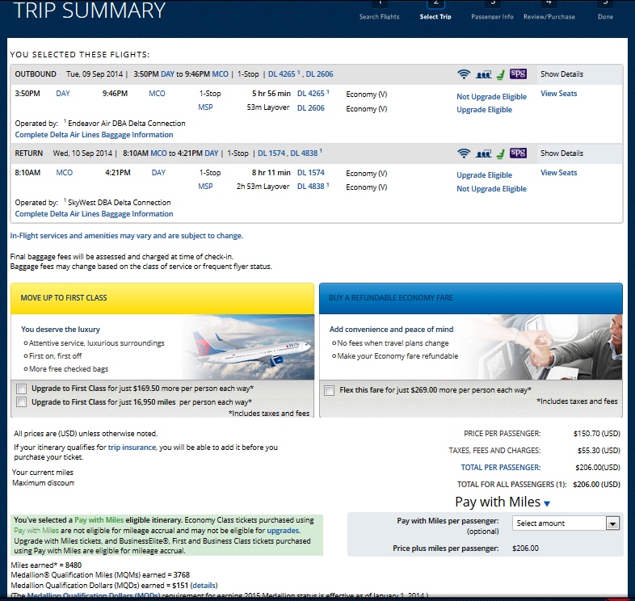This screenshot has width=635, height=601.
Task: Check Upgrade to First Class for $169.50
Action: click(x=21, y=389)
